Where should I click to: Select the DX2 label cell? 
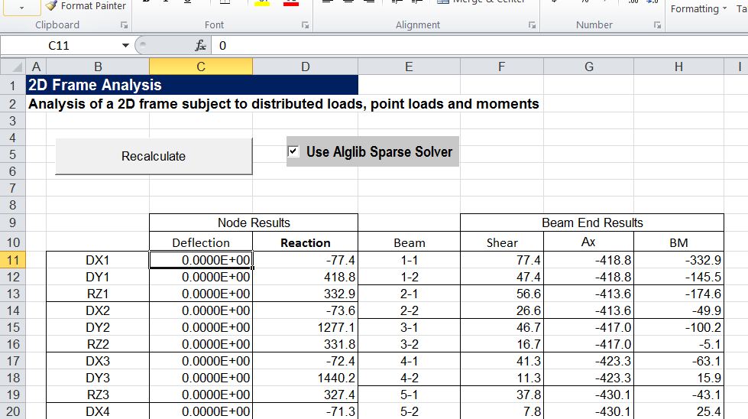point(97,310)
